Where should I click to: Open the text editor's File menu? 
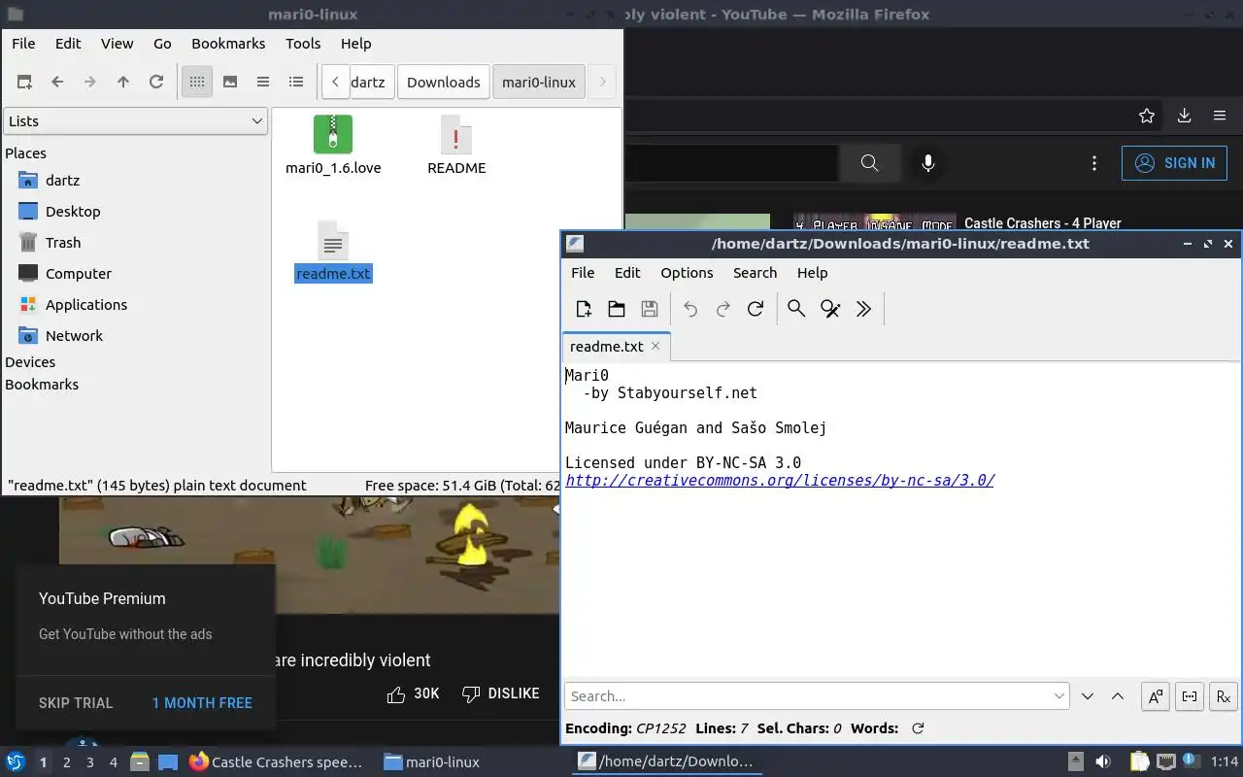point(583,273)
